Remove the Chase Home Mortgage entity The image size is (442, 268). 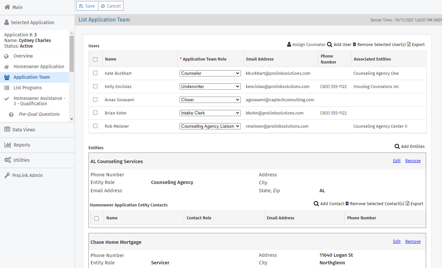tap(413, 242)
